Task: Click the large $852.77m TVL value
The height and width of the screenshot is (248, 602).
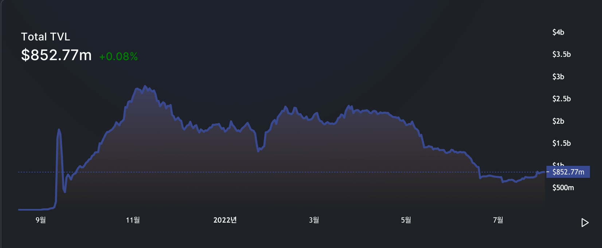Action: pos(56,55)
